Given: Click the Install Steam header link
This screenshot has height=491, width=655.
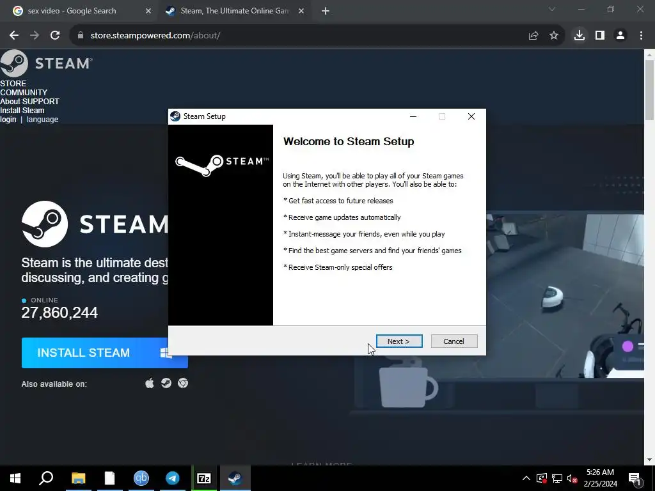Looking at the screenshot, I should coord(22,110).
